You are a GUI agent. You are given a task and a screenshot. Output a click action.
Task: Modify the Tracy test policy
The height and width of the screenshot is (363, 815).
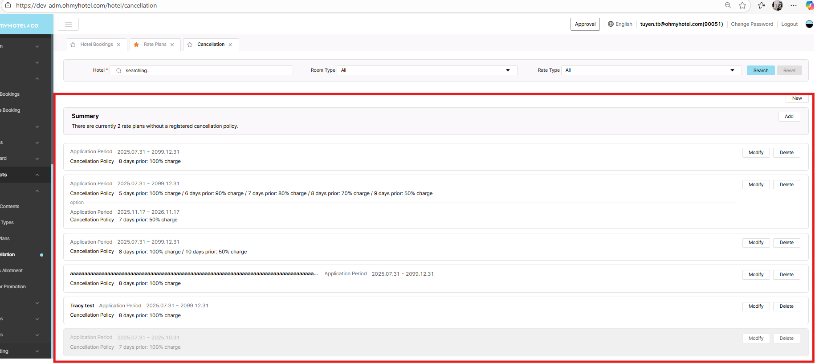(756, 306)
